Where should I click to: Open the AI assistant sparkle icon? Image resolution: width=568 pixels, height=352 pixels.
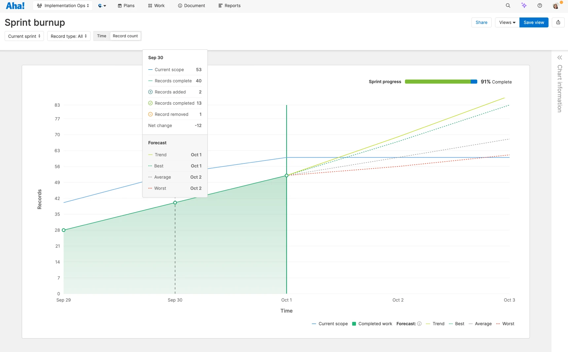tap(524, 6)
